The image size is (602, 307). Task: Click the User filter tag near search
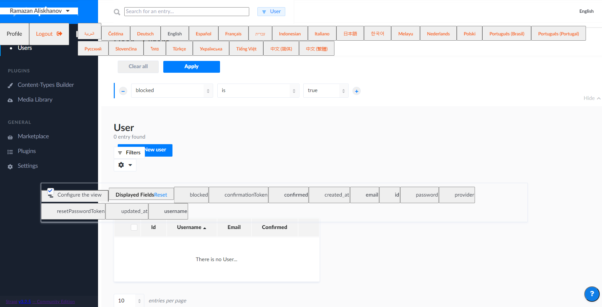click(271, 11)
